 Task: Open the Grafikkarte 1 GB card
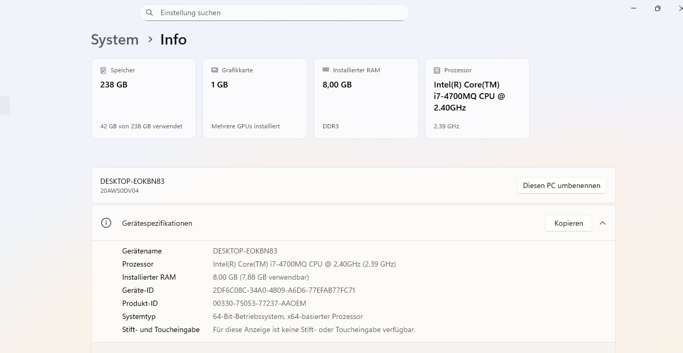point(255,98)
